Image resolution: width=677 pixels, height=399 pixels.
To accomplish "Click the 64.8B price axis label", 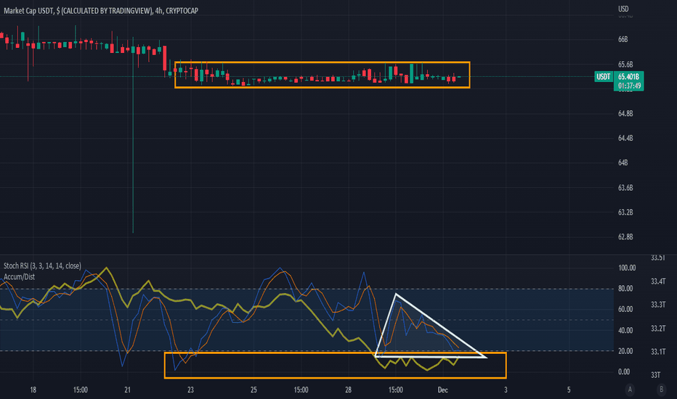I will point(625,113).
